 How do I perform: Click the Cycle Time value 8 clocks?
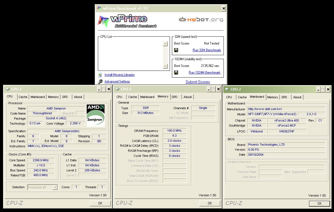tap(174, 156)
